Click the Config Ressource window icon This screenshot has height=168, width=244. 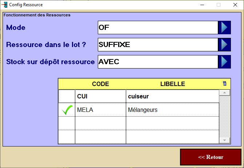[x=5, y=5]
